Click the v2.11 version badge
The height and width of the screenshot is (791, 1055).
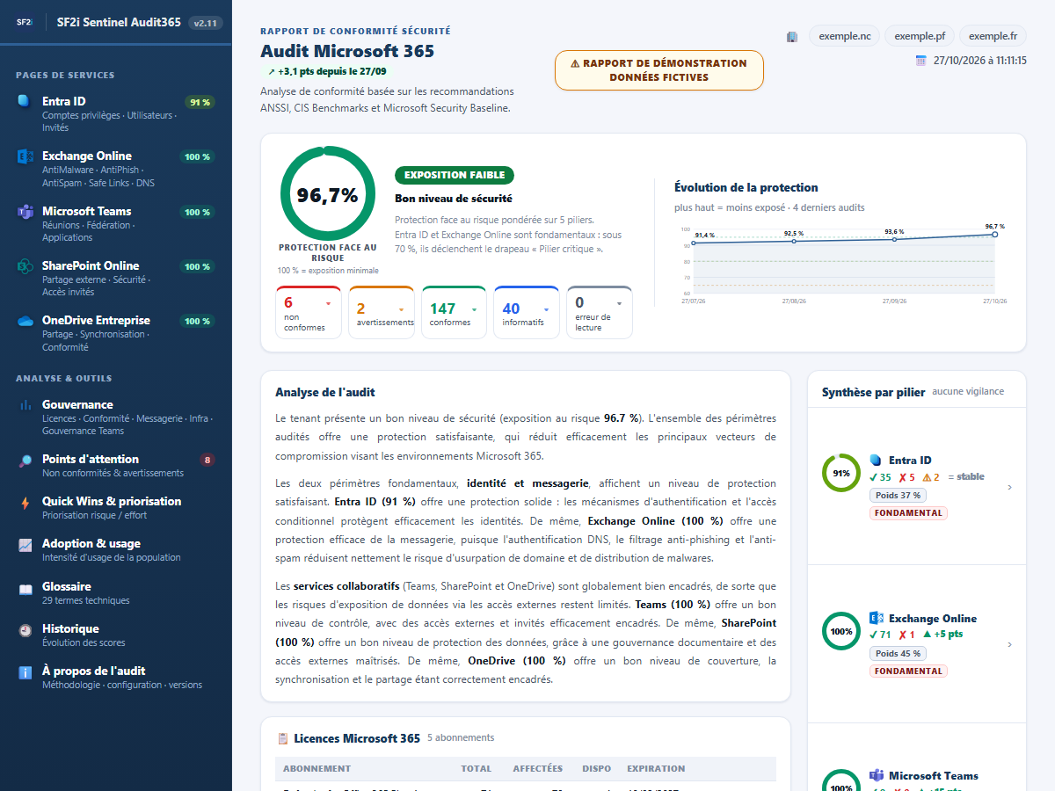[205, 23]
